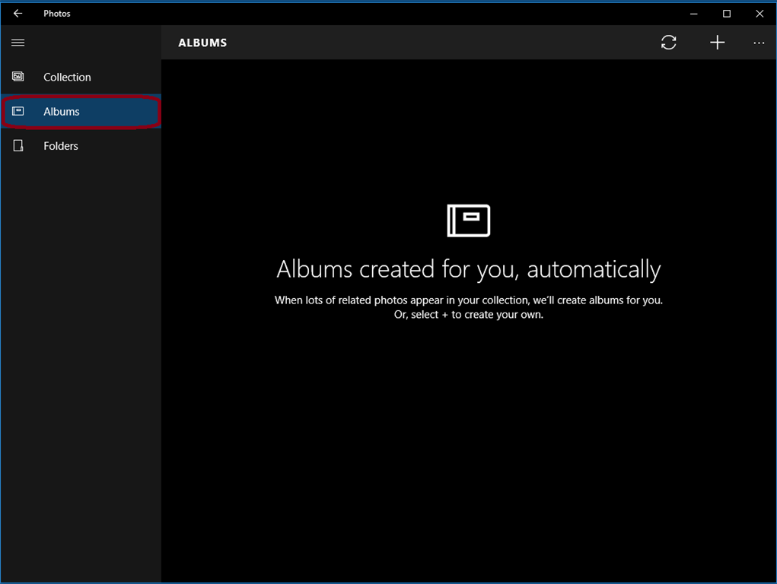Click the Photos app title text
The height and width of the screenshot is (584, 777).
coord(57,14)
